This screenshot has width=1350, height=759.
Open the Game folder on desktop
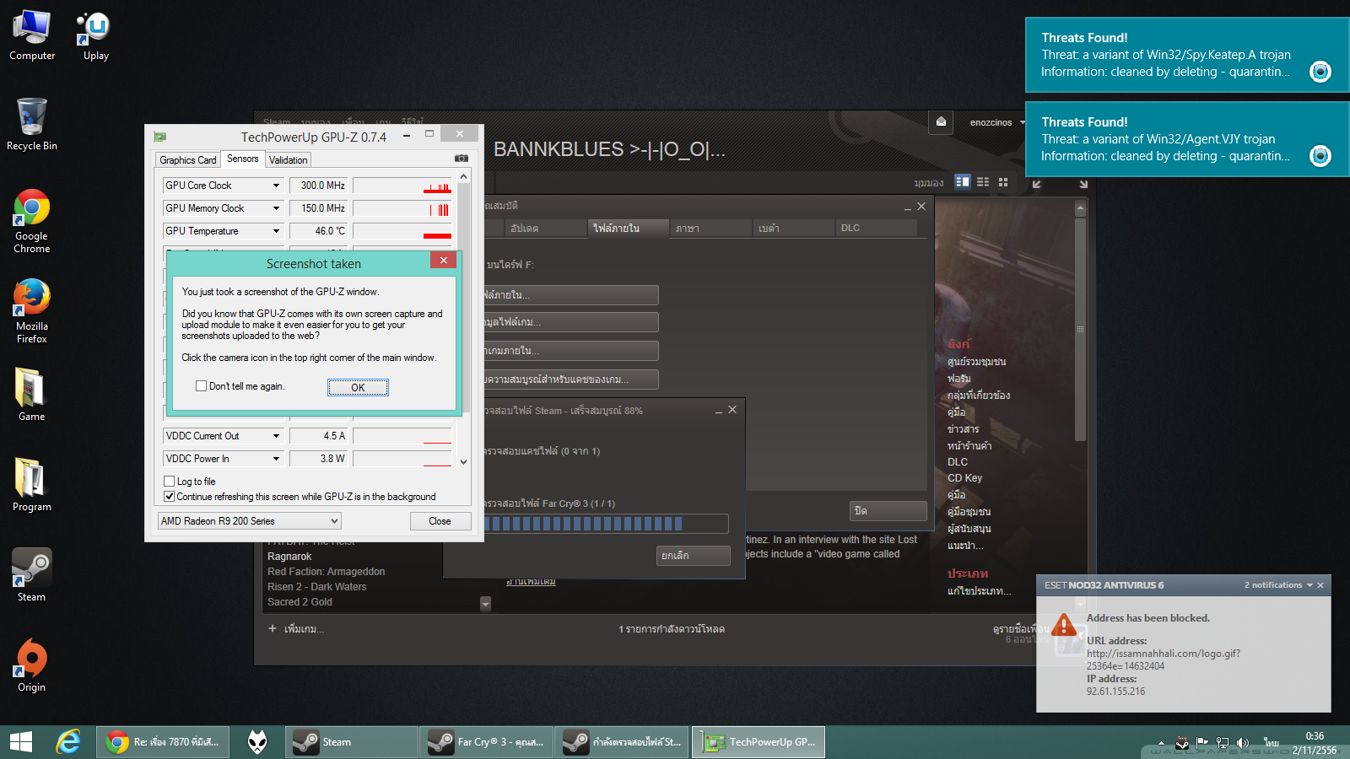pyautogui.click(x=32, y=395)
